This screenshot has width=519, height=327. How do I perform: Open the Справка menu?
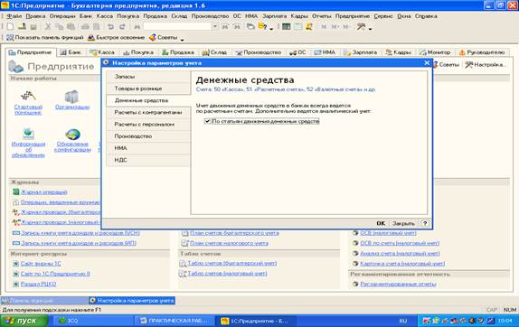pos(426,16)
